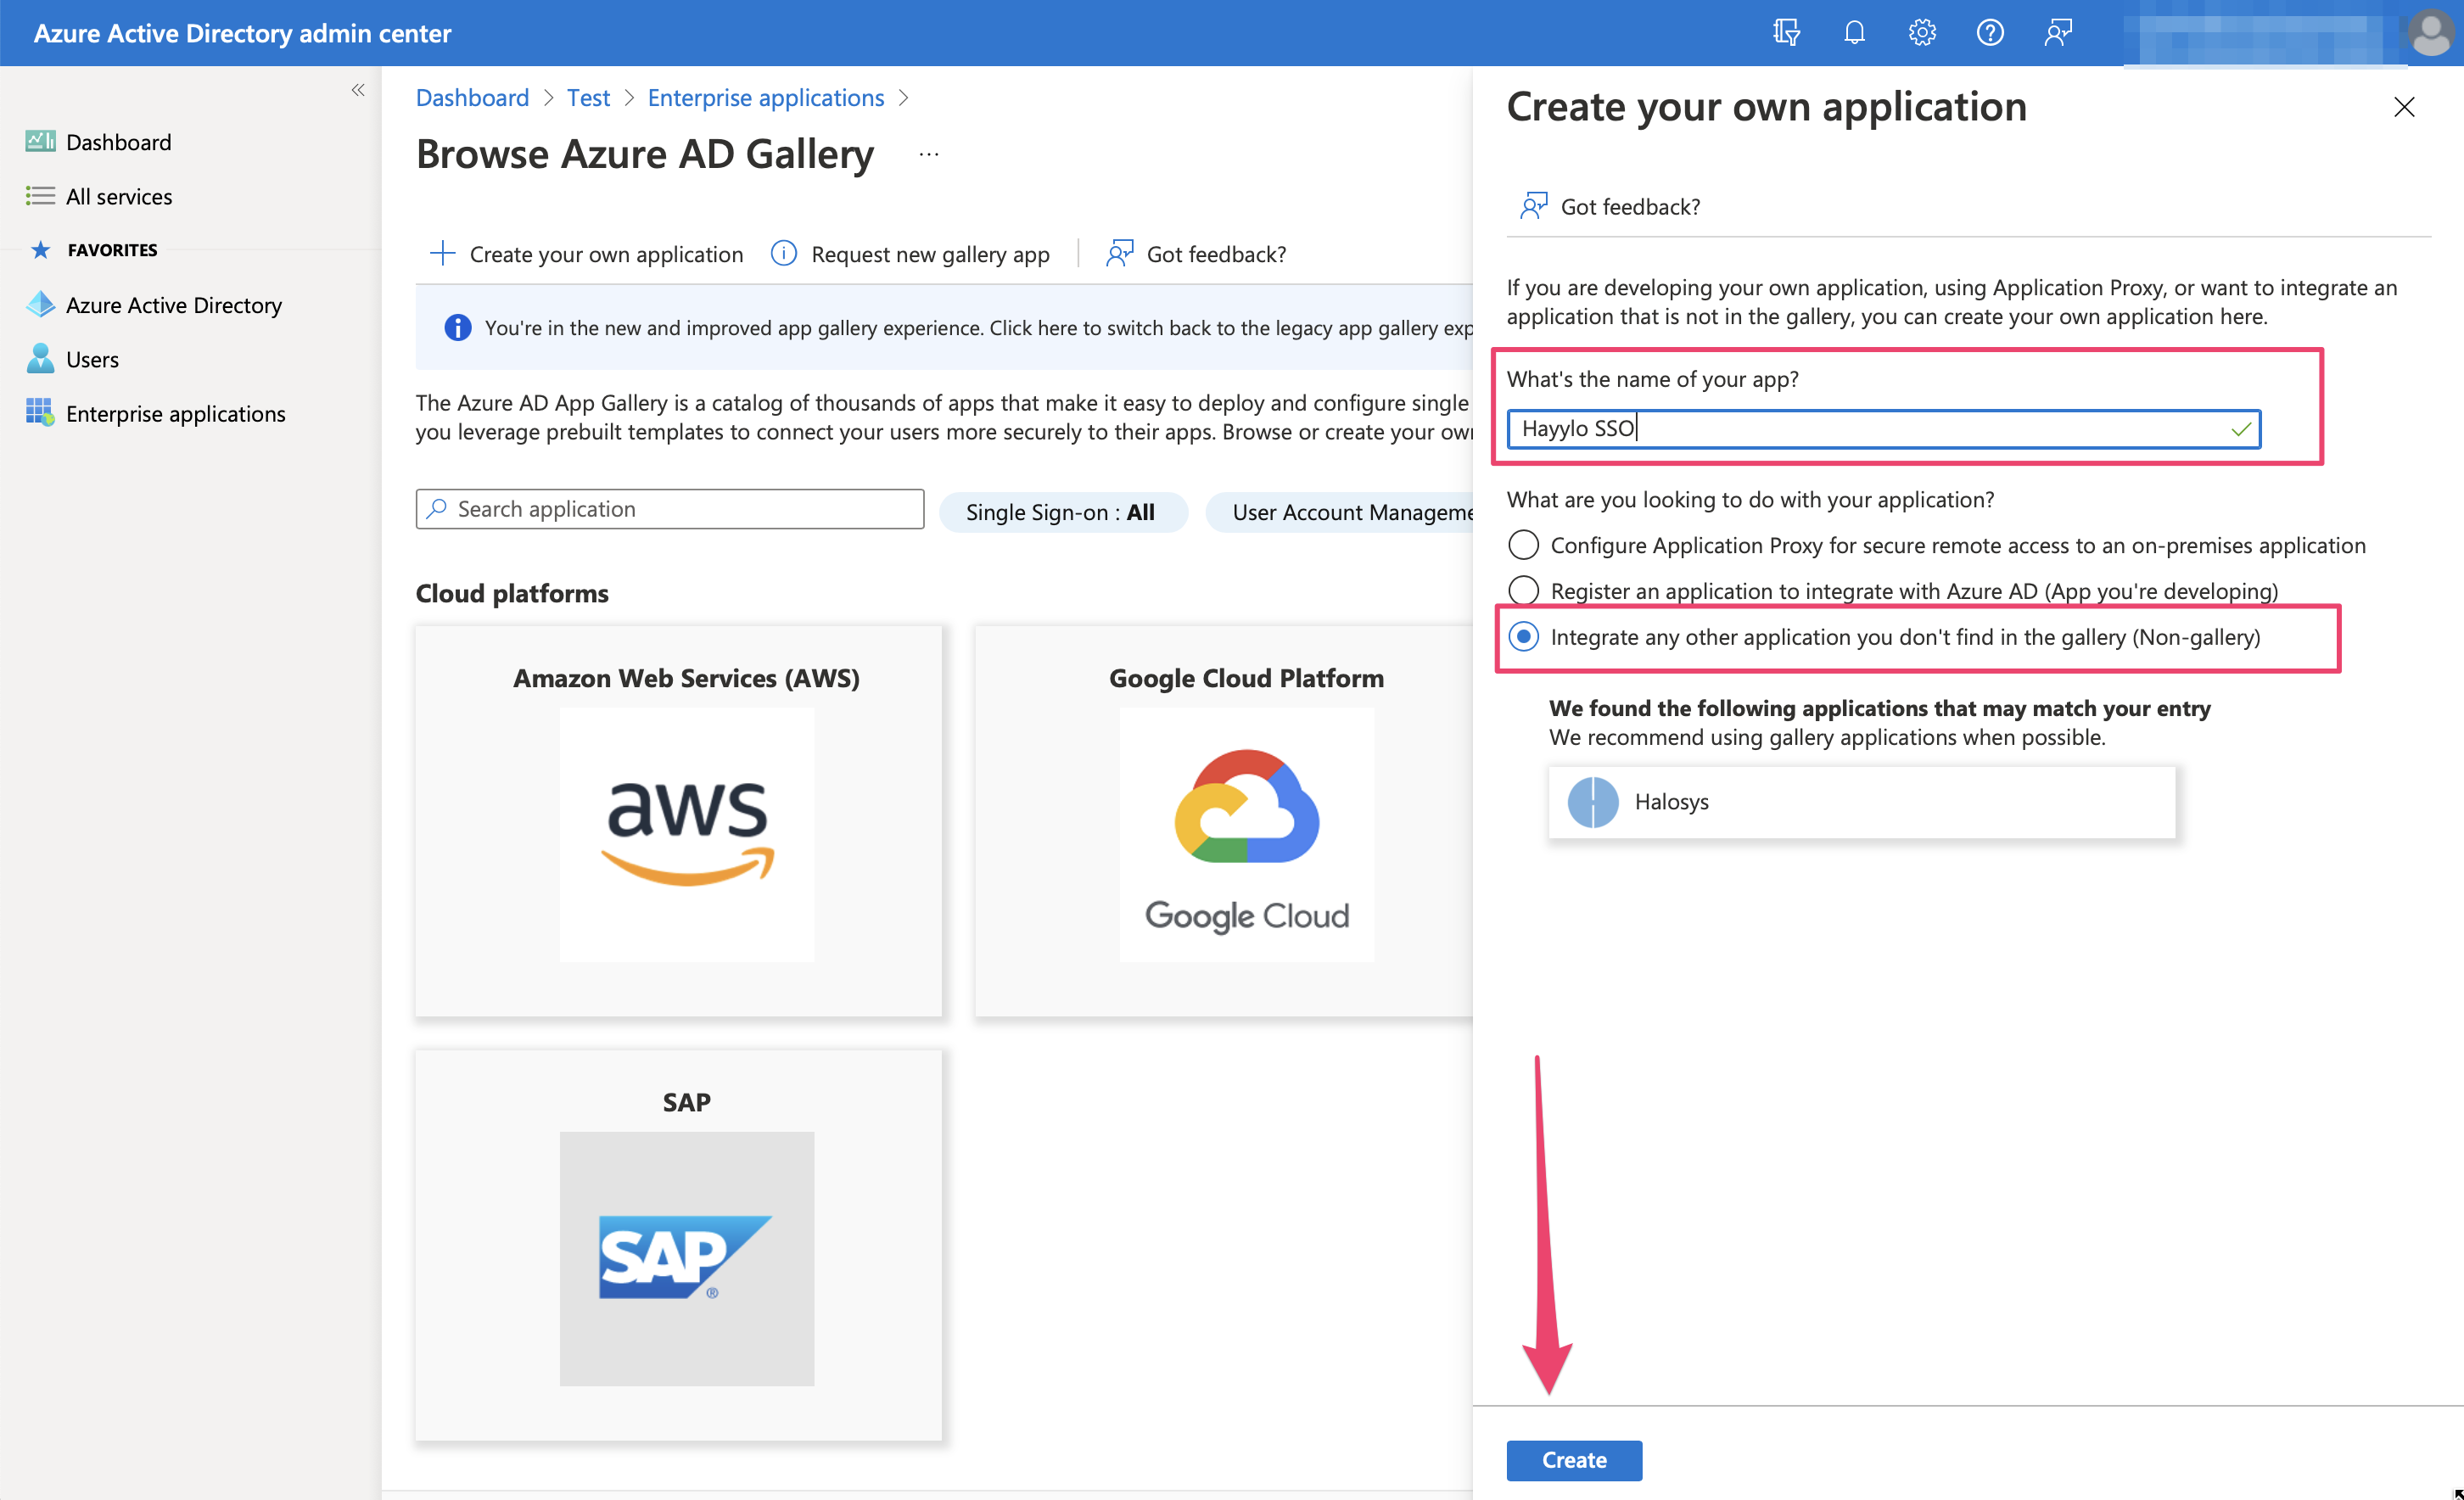Click the Test breadcrumb link
The image size is (2464, 1500).
tap(588, 98)
